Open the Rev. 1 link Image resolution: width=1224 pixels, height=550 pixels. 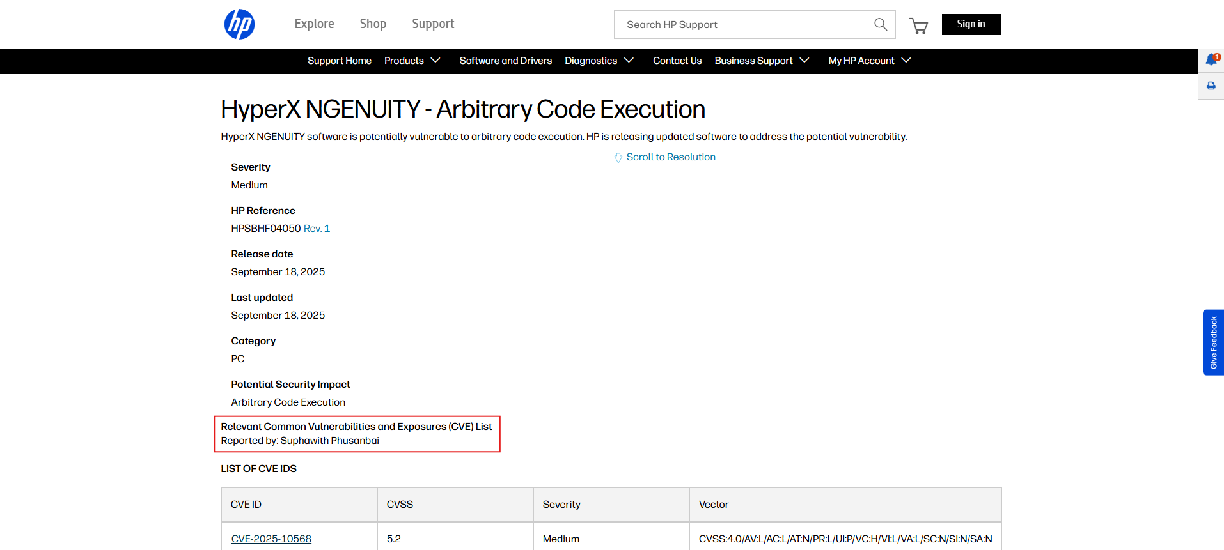point(317,229)
